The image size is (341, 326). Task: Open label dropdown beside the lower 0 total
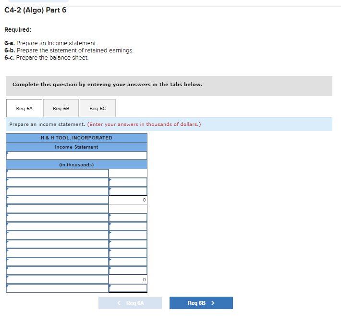(x=58, y=280)
